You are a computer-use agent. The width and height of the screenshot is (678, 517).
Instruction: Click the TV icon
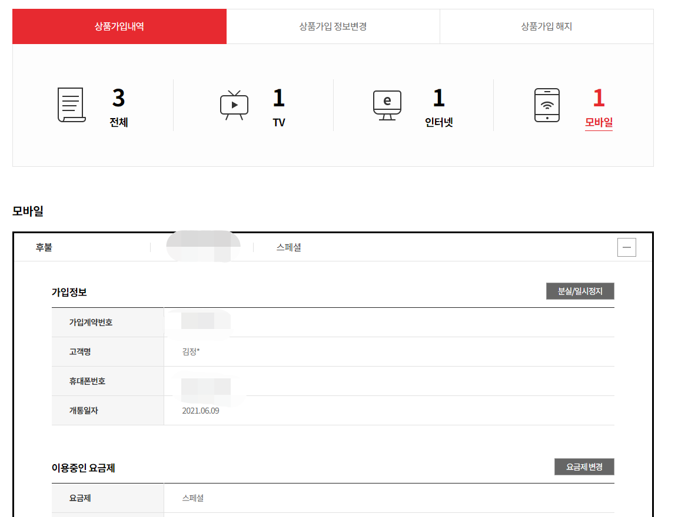point(234,105)
